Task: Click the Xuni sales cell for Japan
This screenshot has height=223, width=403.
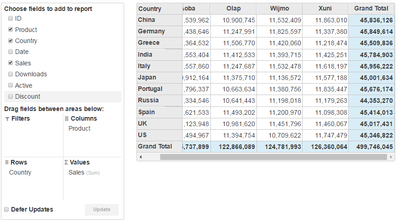Action: pos(324,78)
